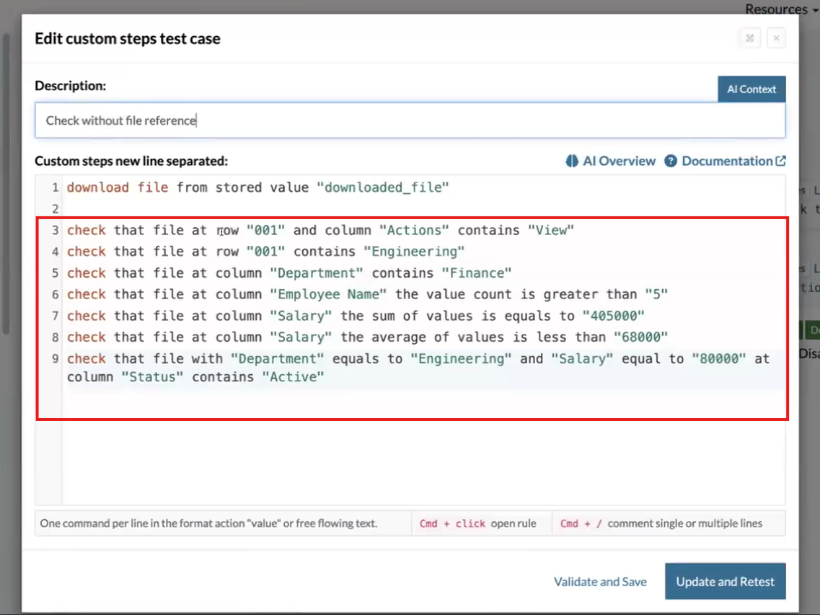Screen dimensions: 820x615
Task: Click "Salary" string on line 8
Action: pos(301,337)
